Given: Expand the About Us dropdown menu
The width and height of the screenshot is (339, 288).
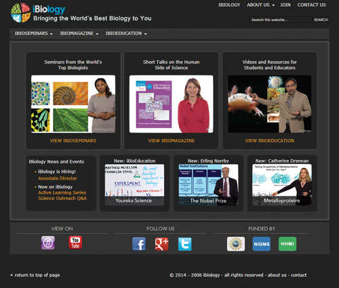Looking at the screenshot, I should 260,5.
